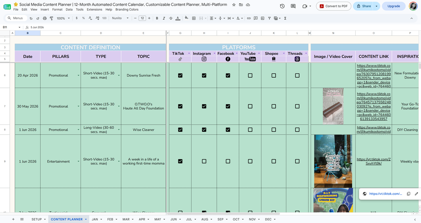Open the File menu
The image size is (421, 223).
(16, 9)
